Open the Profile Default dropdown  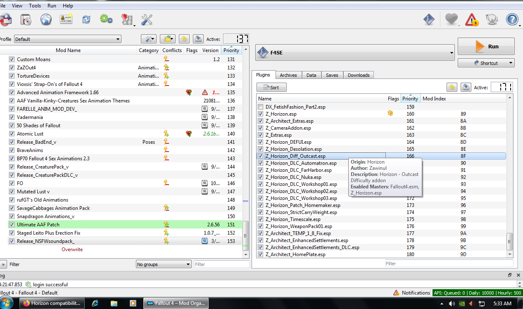(68, 39)
